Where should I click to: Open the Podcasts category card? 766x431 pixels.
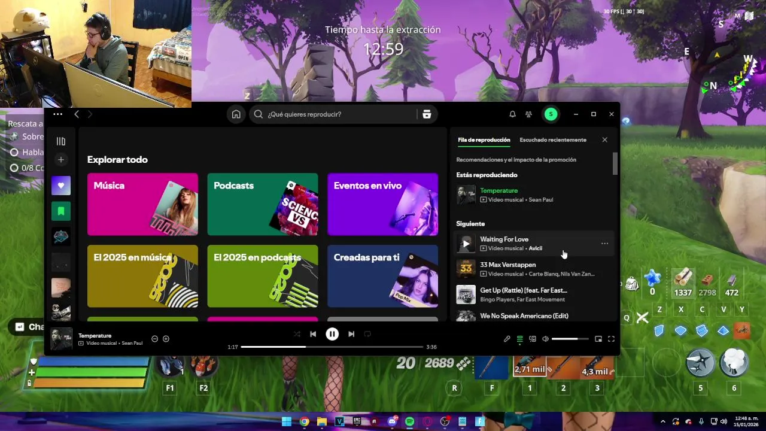(x=263, y=204)
